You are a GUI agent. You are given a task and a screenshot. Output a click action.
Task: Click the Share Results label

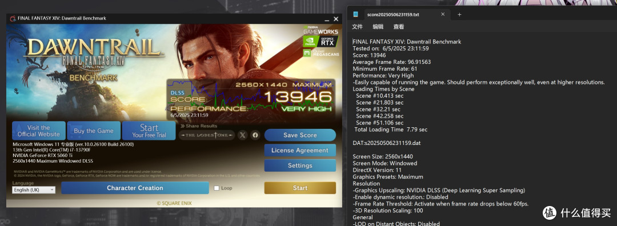pyautogui.click(x=199, y=126)
